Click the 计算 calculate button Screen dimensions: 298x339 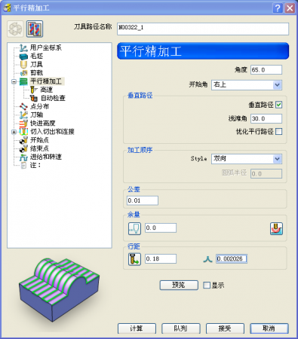(x=137, y=328)
